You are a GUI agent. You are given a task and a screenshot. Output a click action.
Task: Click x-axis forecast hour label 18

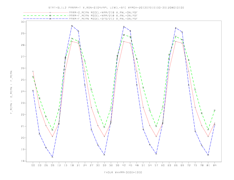[72, 165]
